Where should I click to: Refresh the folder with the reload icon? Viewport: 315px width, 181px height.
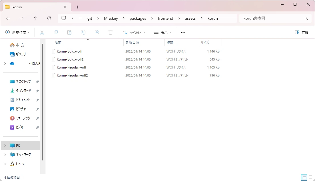pyautogui.click(x=49, y=18)
